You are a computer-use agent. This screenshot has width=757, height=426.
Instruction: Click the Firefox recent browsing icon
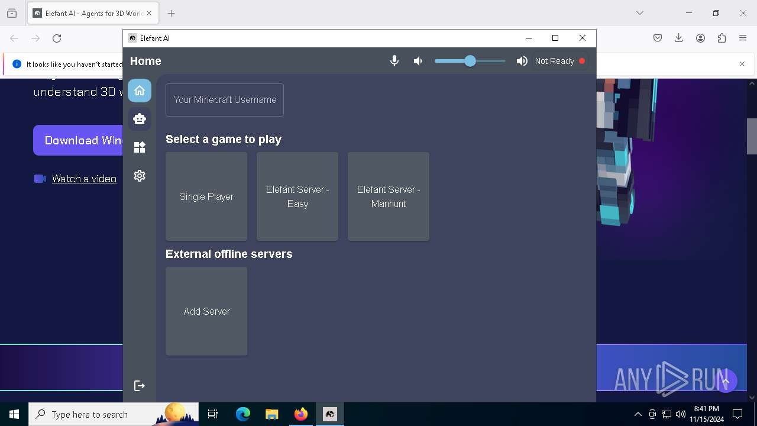12,13
